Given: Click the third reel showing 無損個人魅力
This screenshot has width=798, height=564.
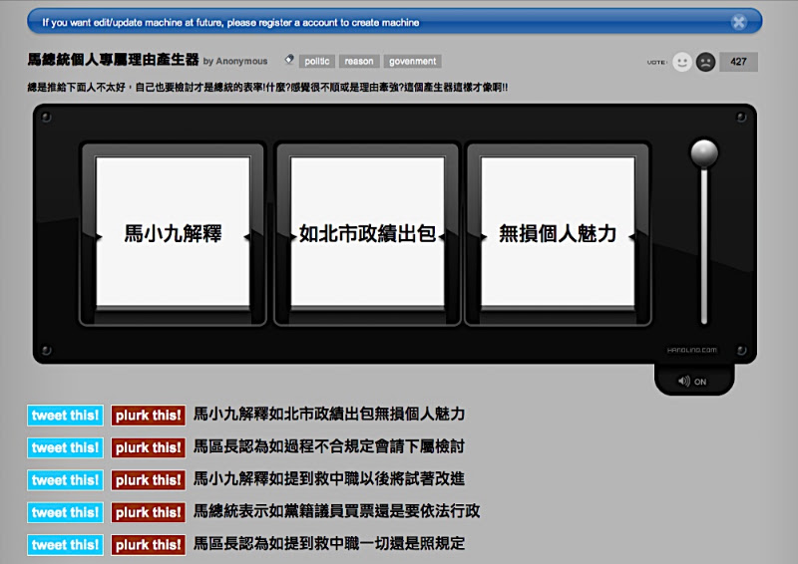Looking at the screenshot, I should click(x=558, y=232).
